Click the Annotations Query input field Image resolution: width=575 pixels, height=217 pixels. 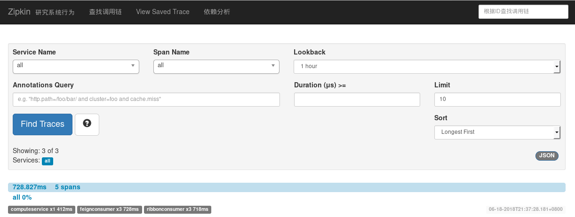146,100
